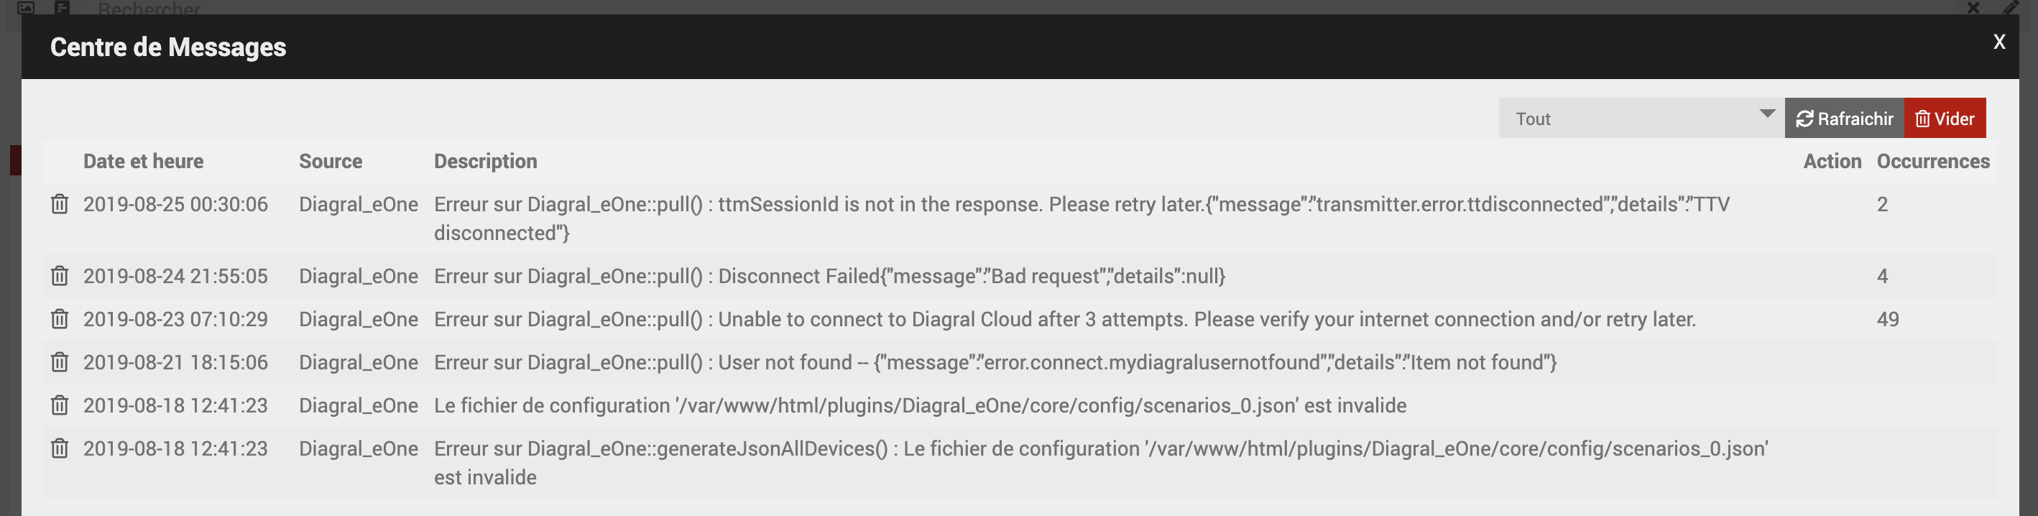Delete the generateJsonAllDevices error message via trash icon

click(60, 448)
